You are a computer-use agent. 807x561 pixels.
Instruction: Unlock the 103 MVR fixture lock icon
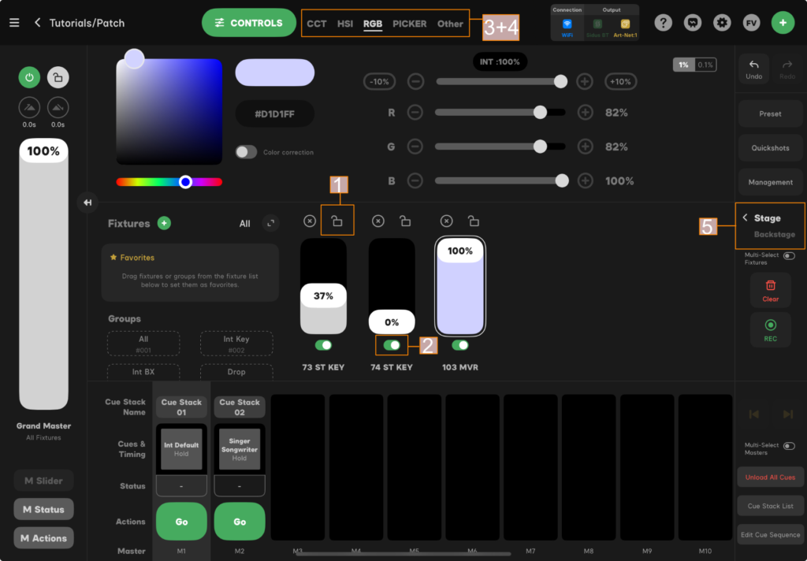[473, 221]
